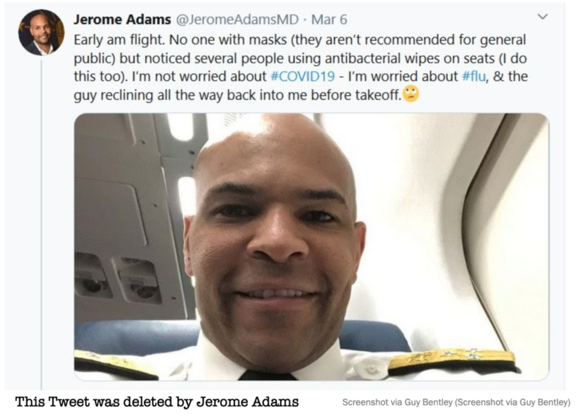The width and height of the screenshot is (576, 417).
Task: Click the overhead air vents in photo
Action: pos(118,280)
